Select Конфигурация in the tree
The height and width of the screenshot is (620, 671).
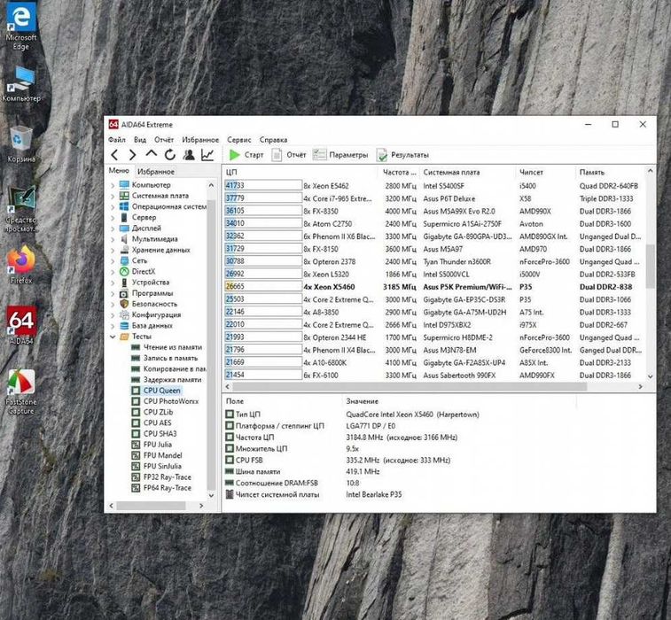click(156, 314)
